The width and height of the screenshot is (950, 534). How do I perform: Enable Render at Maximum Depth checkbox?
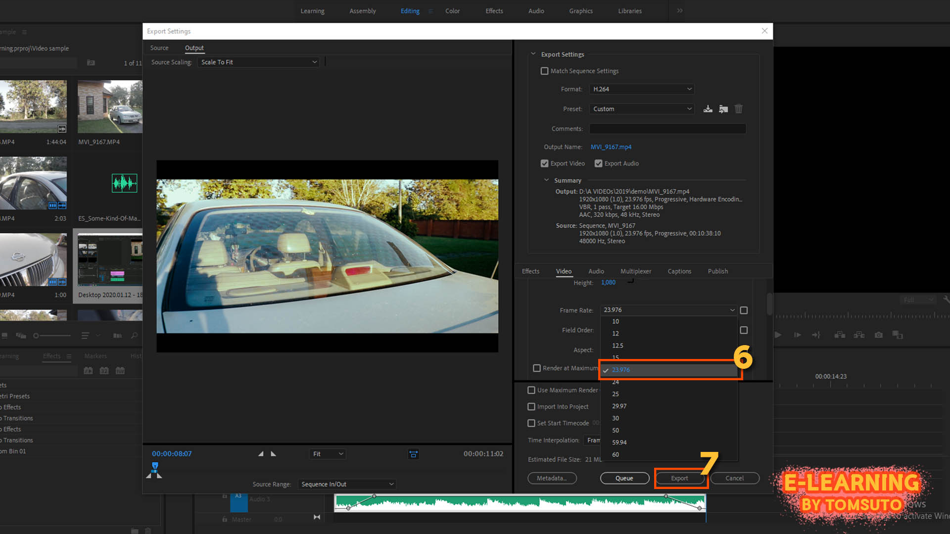[537, 368]
